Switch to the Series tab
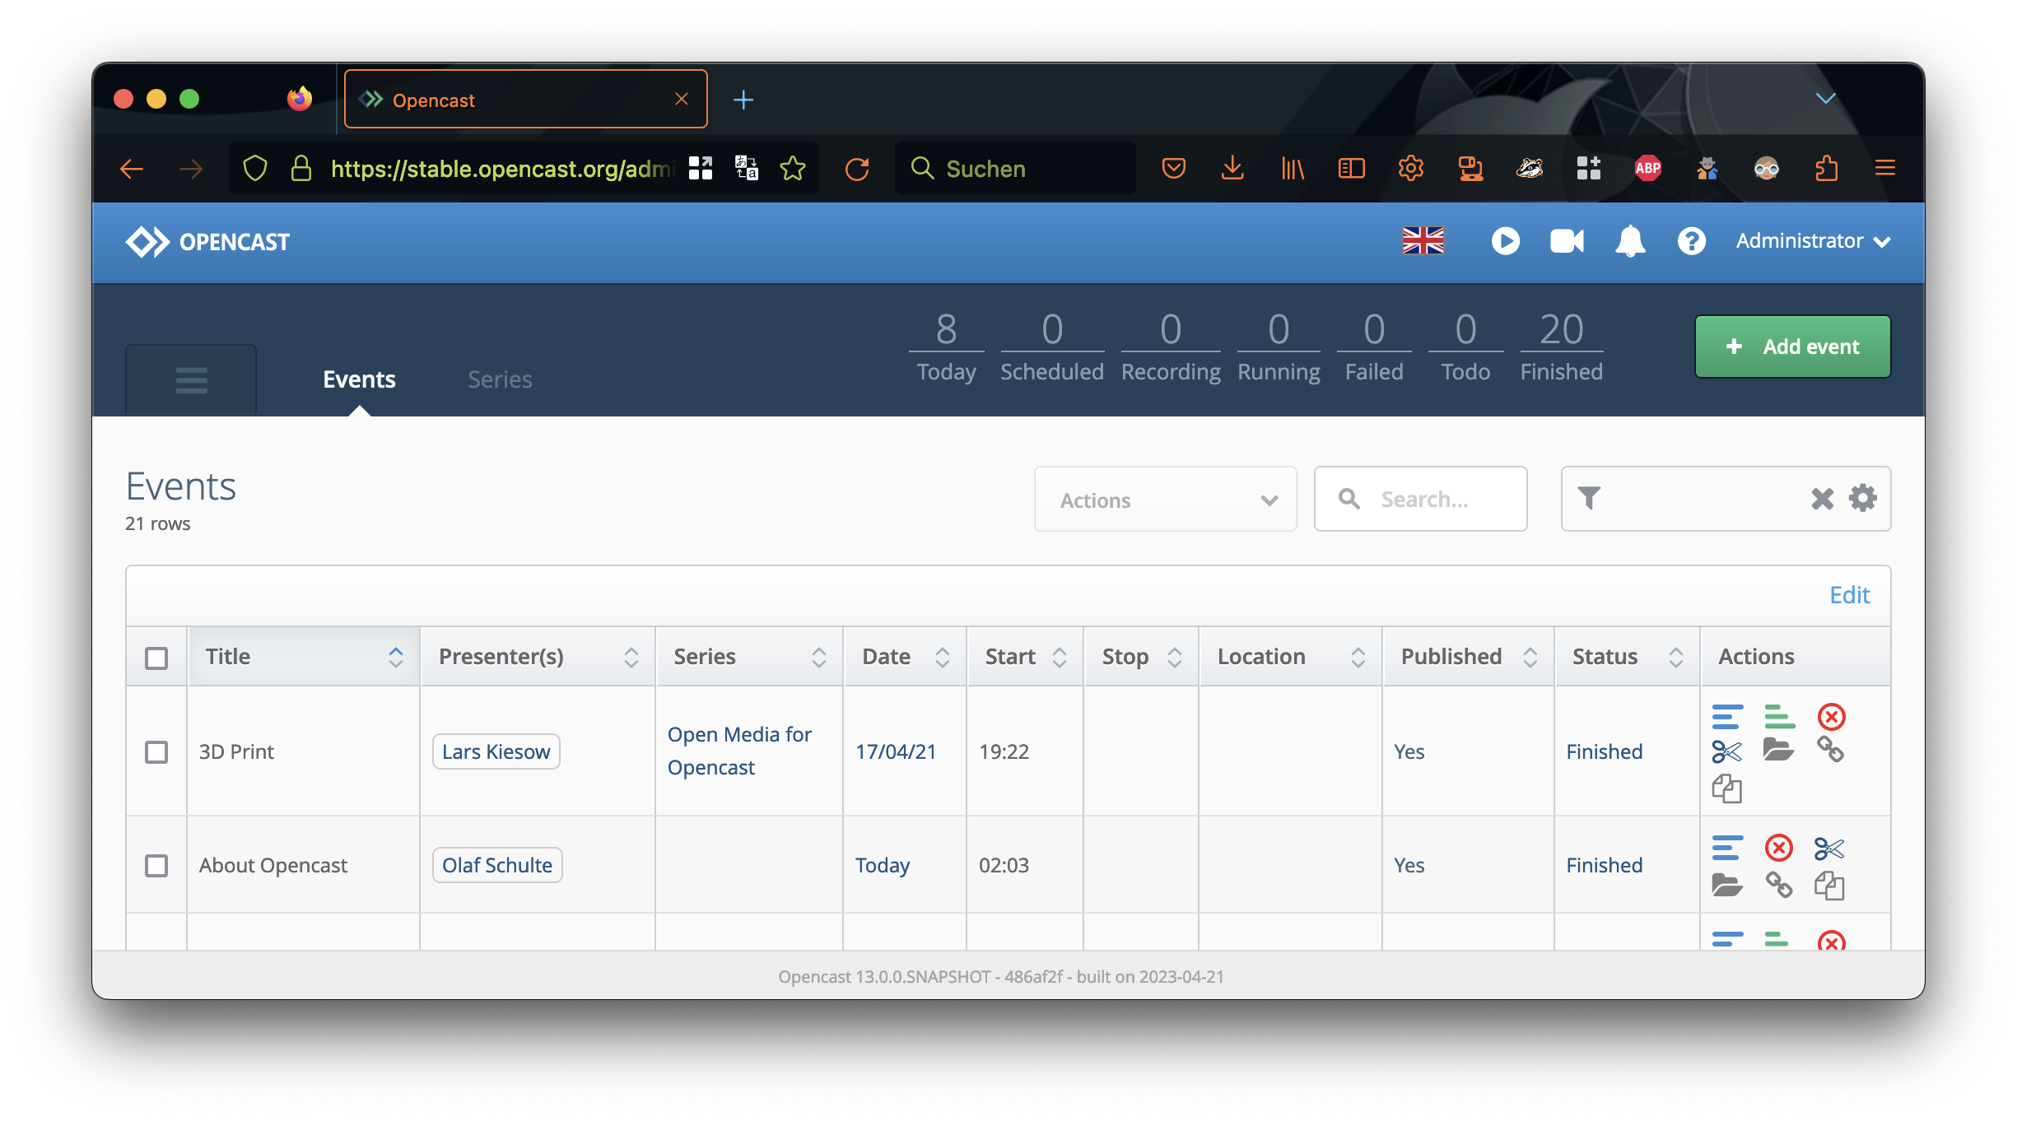 [500, 379]
